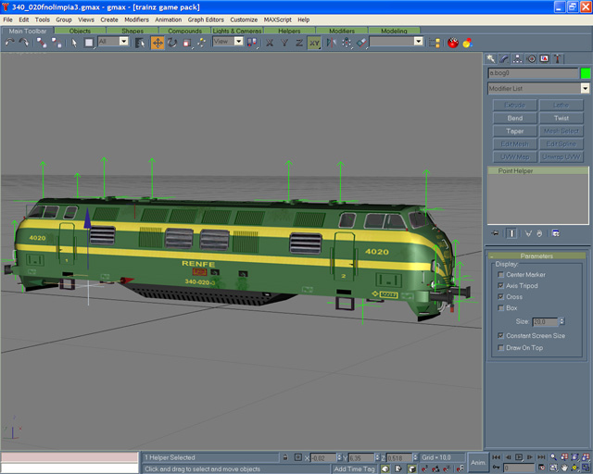Viewport: 593px width, 474px height.
Task: Open the Create command panel tab
Action: click(492, 58)
